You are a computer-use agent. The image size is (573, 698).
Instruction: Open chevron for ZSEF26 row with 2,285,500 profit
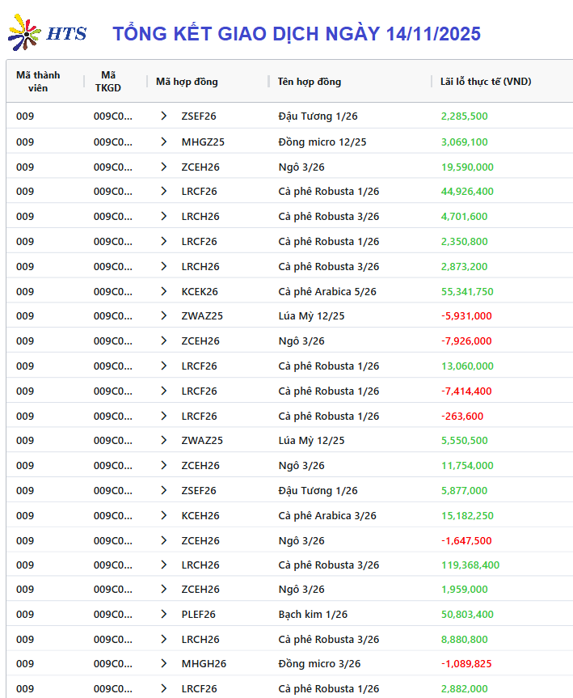pos(164,116)
